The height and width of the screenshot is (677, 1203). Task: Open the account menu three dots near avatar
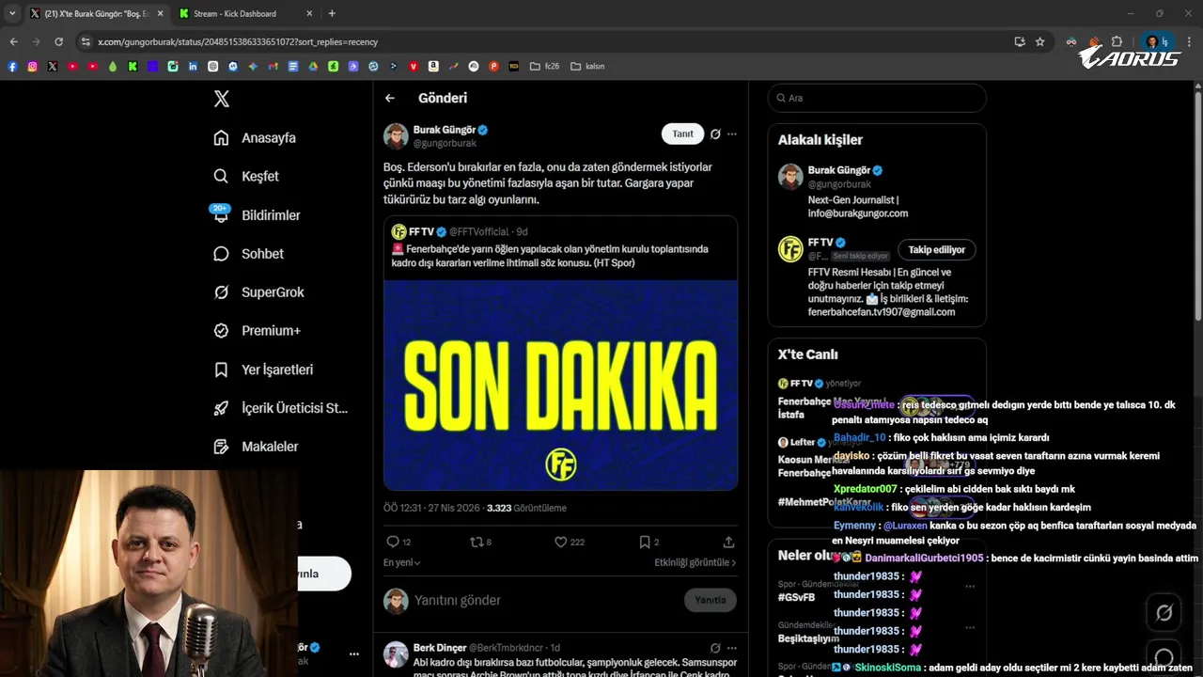[x=353, y=653]
